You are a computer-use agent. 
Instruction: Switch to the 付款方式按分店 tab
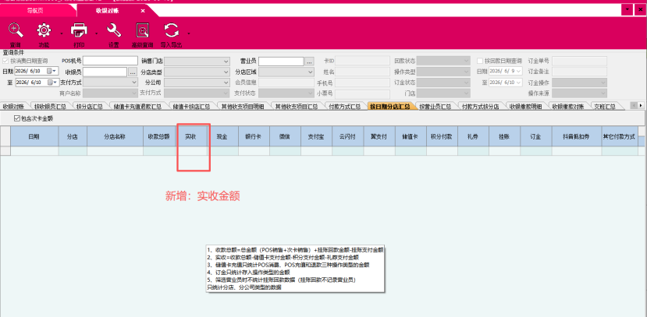(480, 107)
